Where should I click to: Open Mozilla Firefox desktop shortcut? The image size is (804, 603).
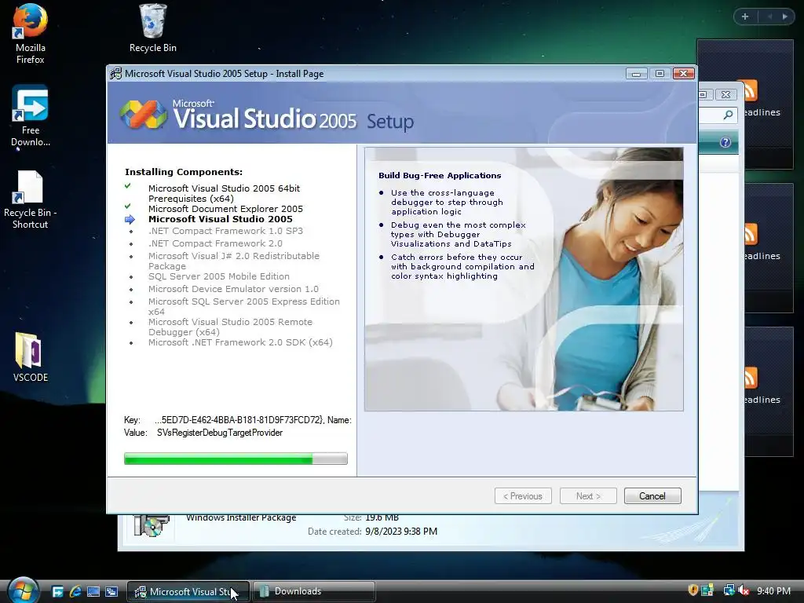(30, 34)
